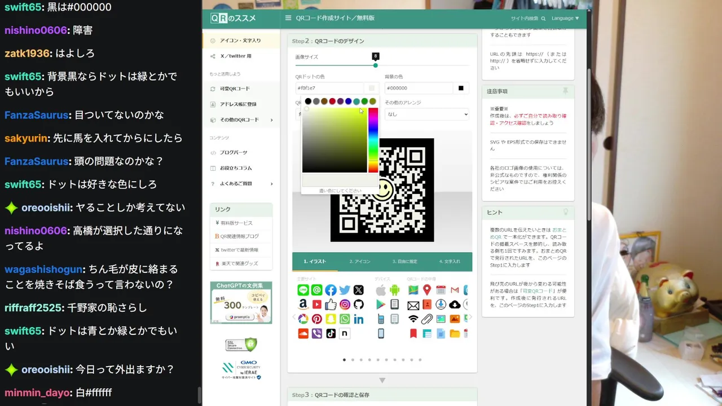Click the 背景の色 hex input field
The height and width of the screenshot is (406, 722).
(x=420, y=88)
